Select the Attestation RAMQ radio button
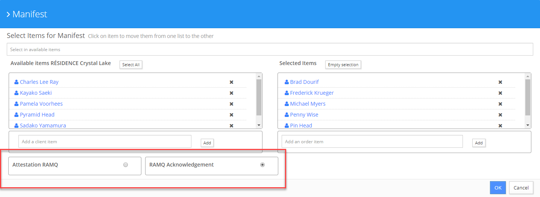Screen dimensions: 540x197 (126, 165)
